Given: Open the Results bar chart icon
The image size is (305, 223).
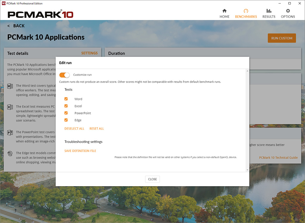Looking at the screenshot, I should point(269,11).
